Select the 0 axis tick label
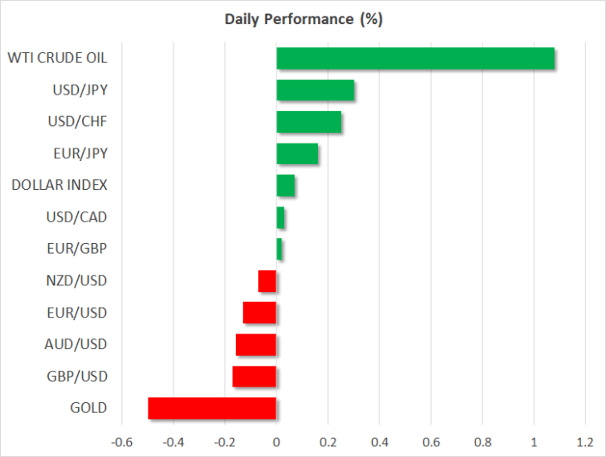606x457 pixels. coord(276,442)
